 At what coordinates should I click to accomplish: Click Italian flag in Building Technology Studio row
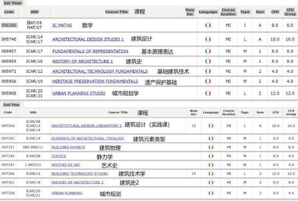click(x=211, y=174)
